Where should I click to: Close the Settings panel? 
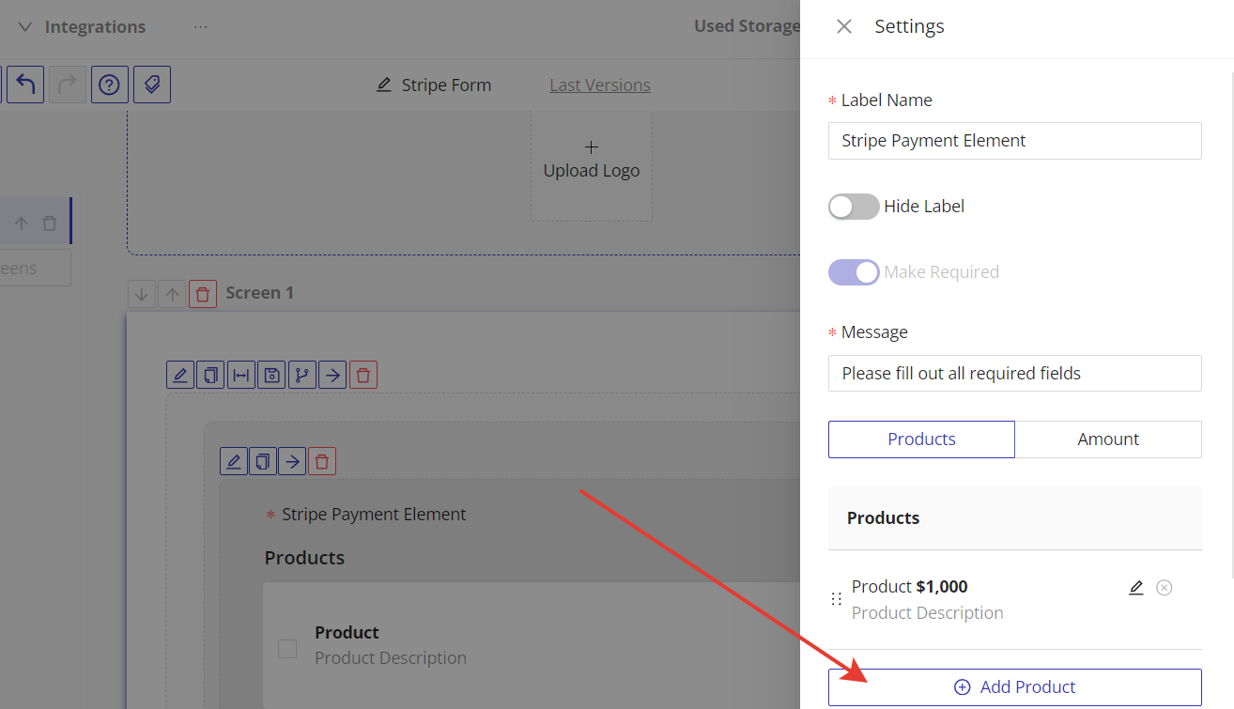point(843,27)
